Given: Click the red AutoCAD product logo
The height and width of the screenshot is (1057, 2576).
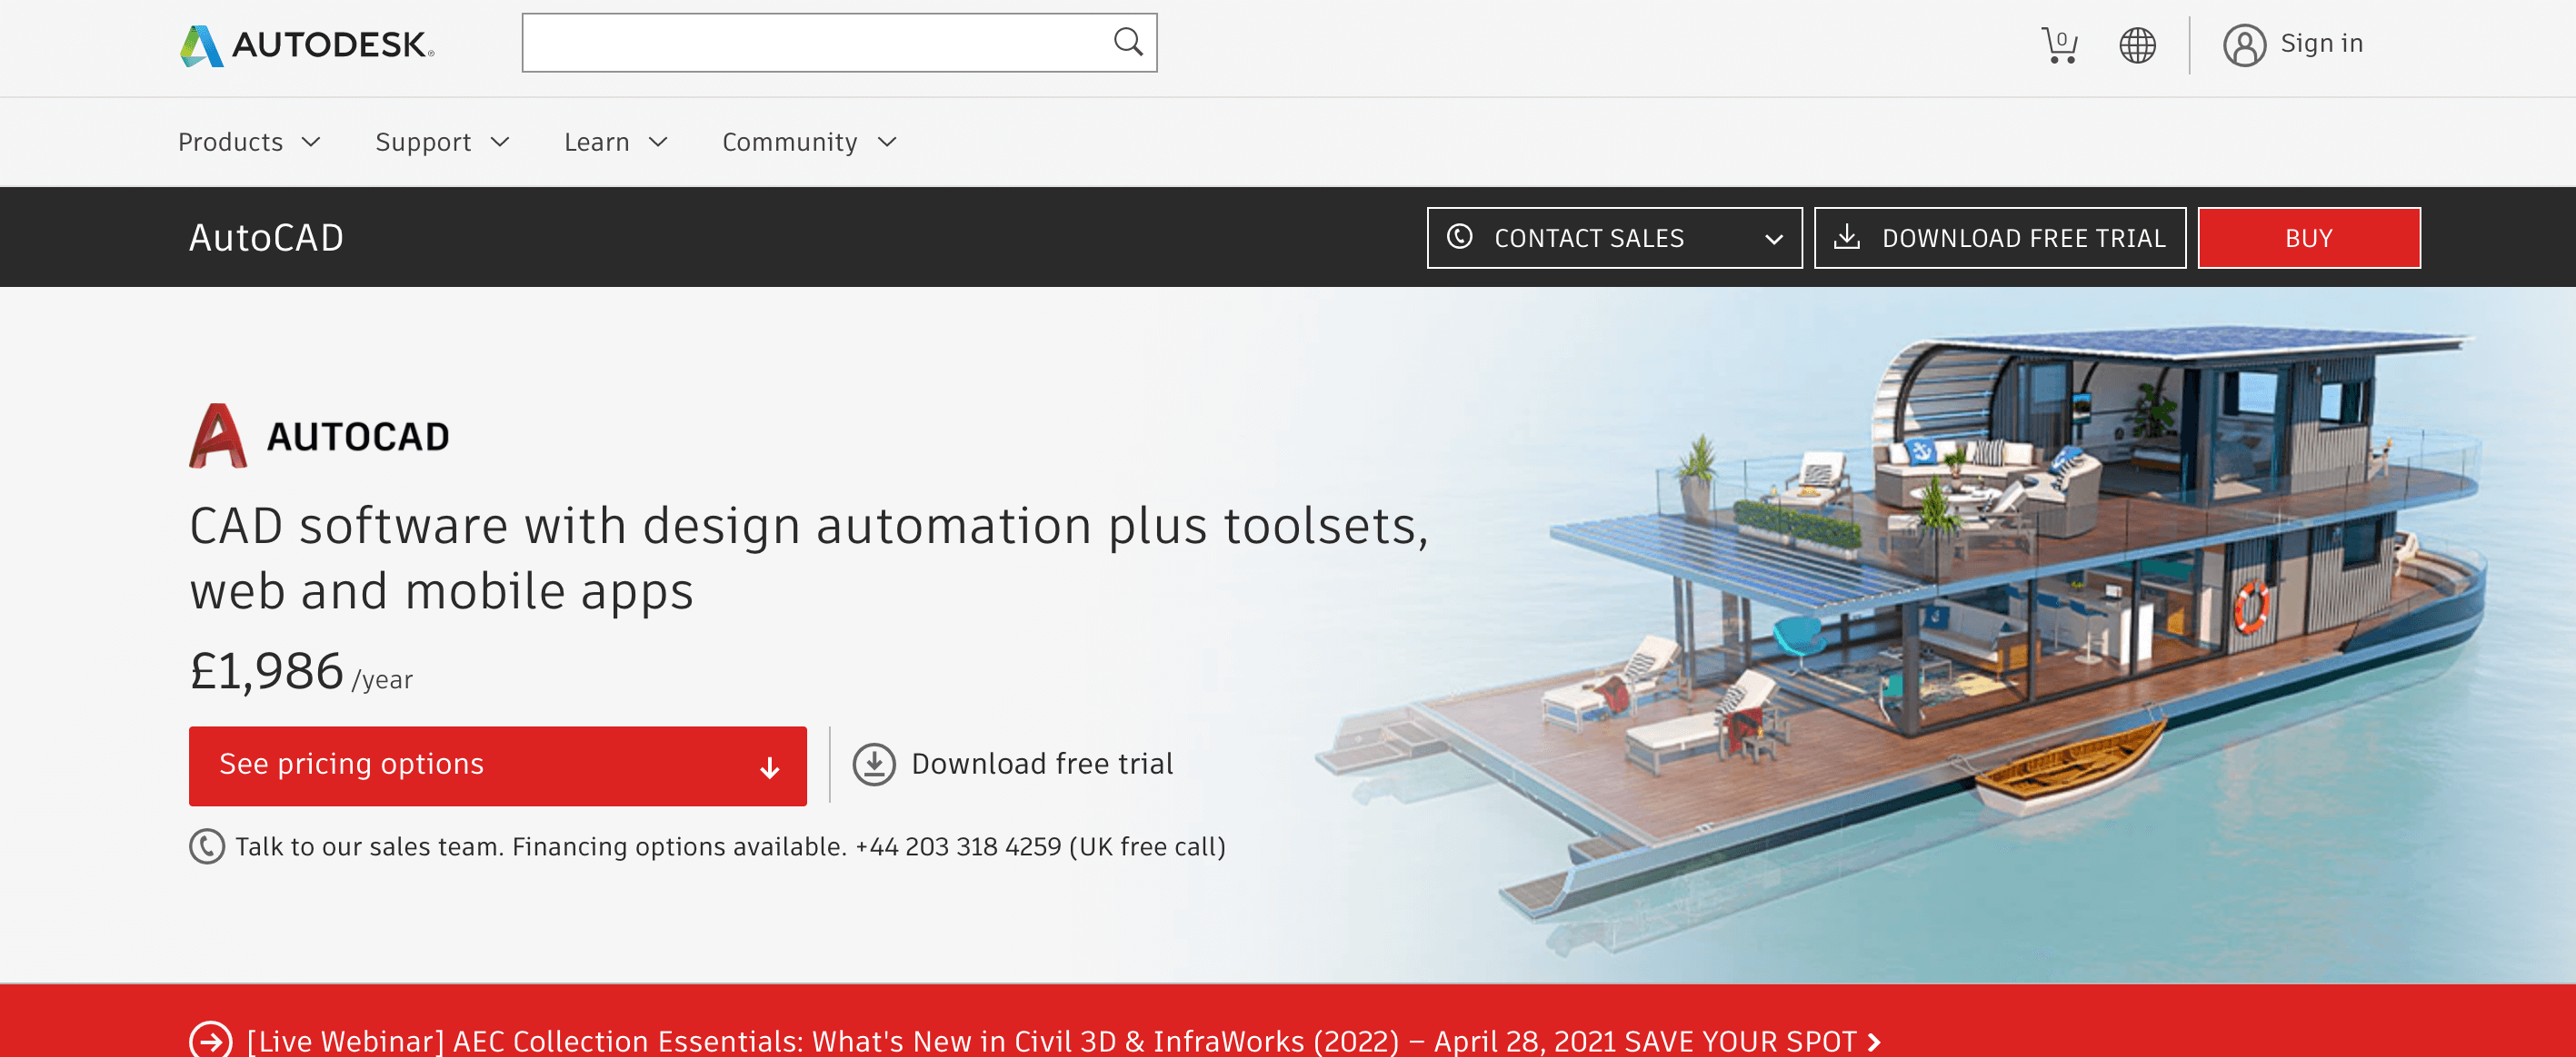Looking at the screenshot, I should (217, 436).
